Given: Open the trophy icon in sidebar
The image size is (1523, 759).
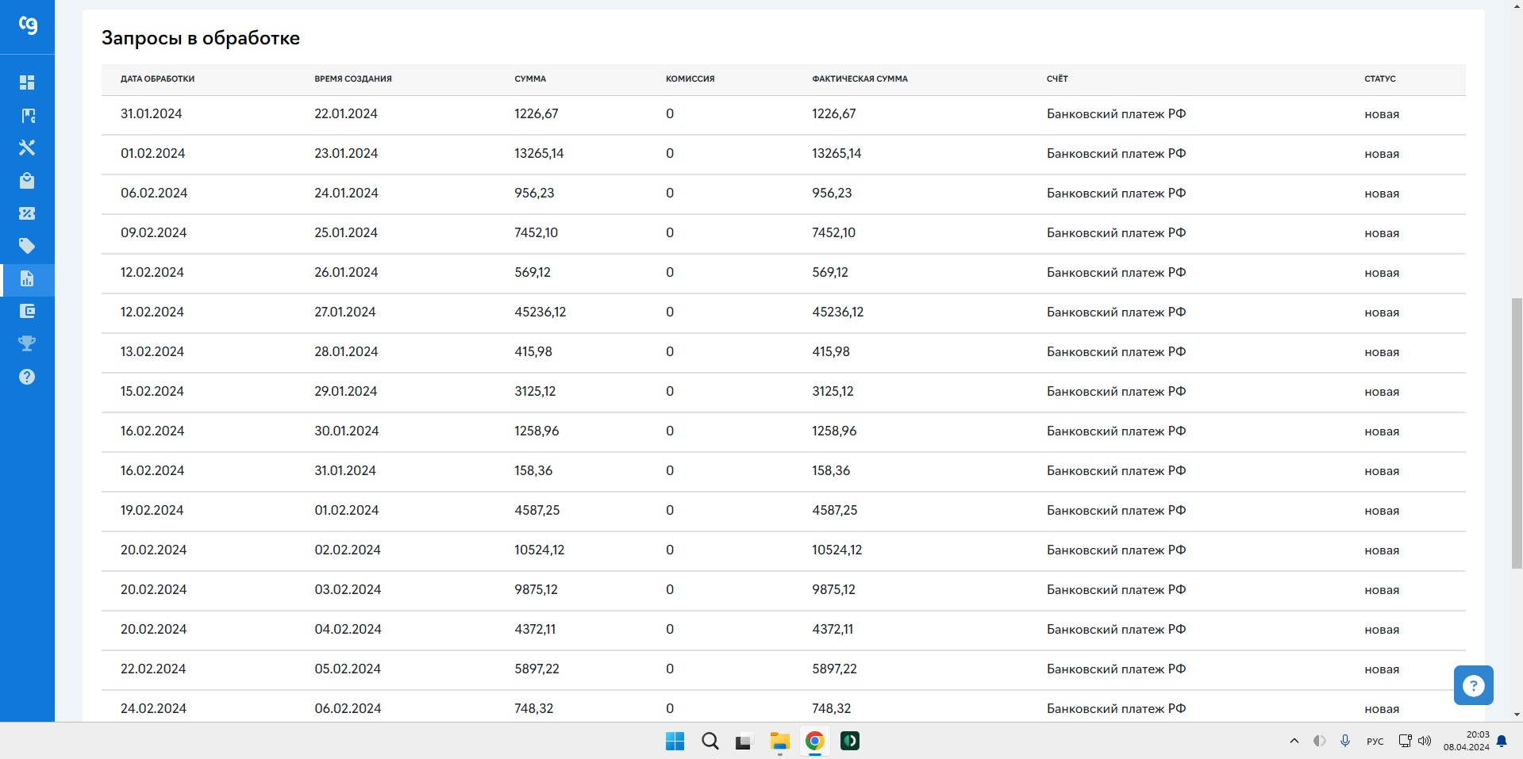Looking at the screenshot, I should coord(27,343).
